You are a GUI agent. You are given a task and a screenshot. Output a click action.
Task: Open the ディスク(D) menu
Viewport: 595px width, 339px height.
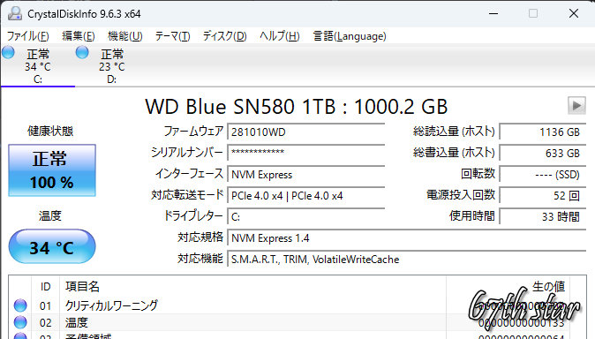224,36
